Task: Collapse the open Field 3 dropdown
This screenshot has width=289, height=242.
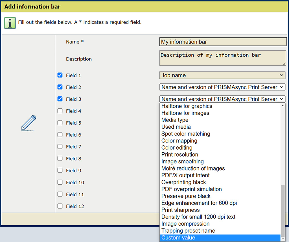Action: (x=222, y=99)
